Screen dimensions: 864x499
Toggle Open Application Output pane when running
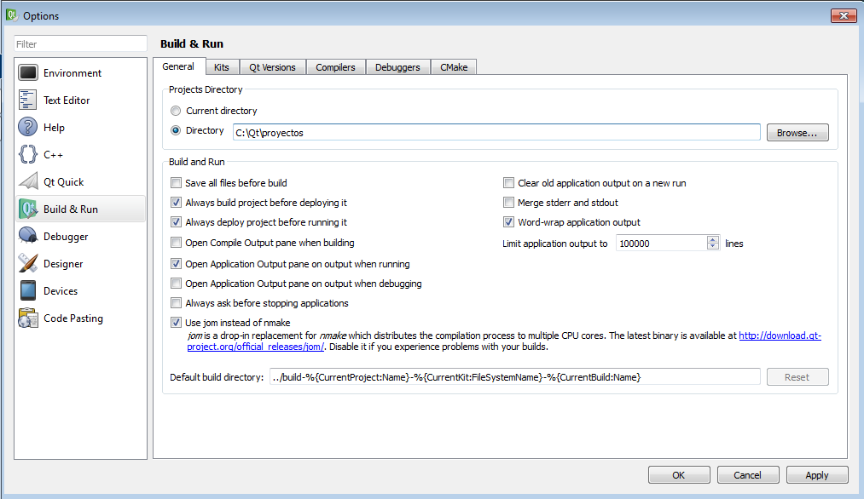177,264
